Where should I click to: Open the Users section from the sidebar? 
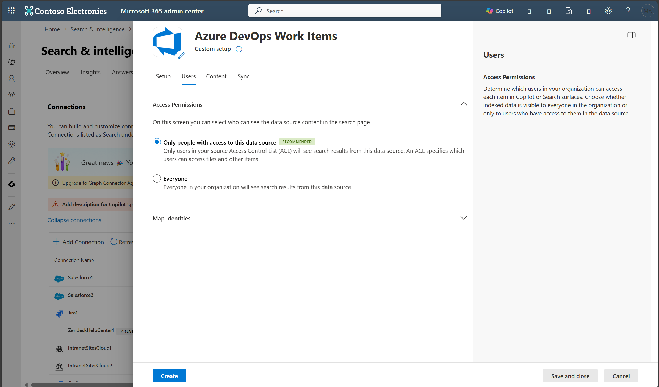coord(12,78)
